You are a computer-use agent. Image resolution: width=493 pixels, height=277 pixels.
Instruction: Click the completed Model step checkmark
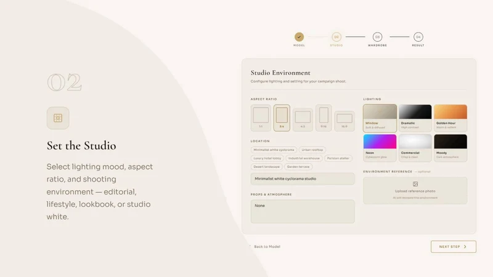click(299, 37)
